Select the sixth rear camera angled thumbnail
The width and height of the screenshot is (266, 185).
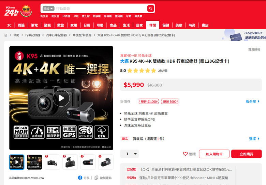click(106, 162)
